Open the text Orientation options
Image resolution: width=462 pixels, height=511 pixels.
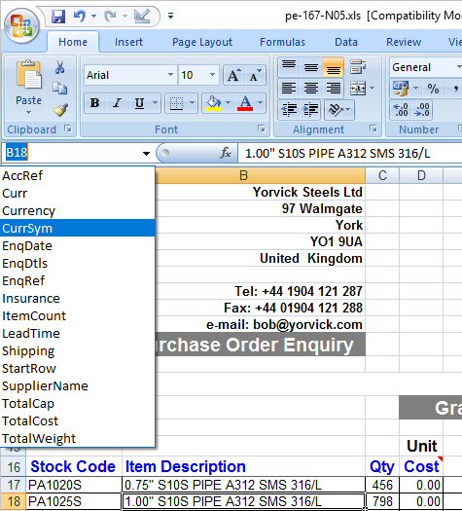(338, 110)
